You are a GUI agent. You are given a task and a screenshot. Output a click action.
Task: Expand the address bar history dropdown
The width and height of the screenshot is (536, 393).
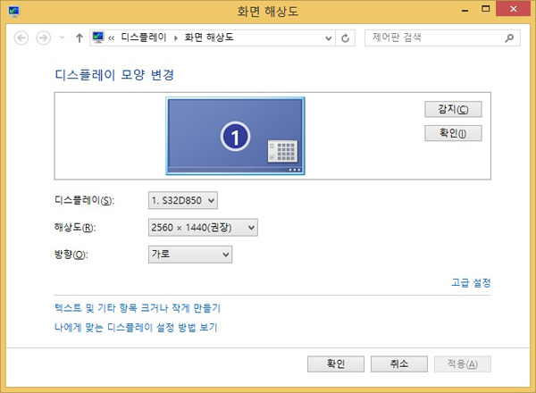pyautogui.click(x=328, y=38)
